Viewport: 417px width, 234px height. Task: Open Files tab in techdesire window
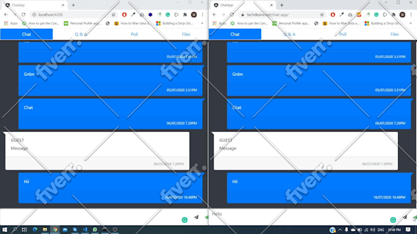click(394, 34)
